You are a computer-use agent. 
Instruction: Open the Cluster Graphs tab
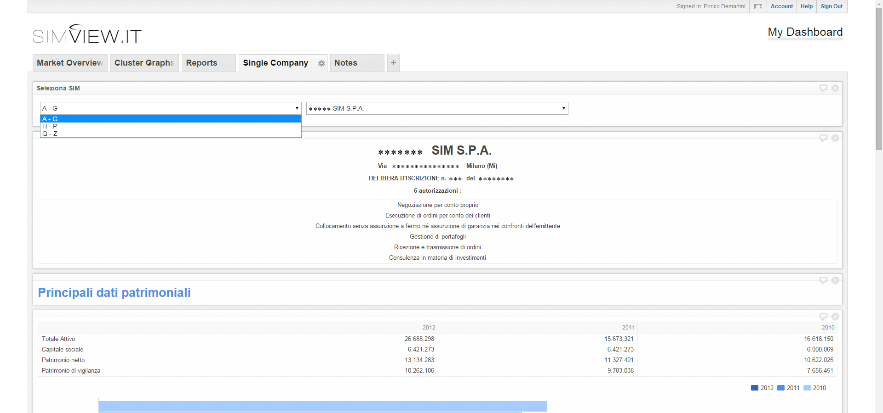(144, 63)
